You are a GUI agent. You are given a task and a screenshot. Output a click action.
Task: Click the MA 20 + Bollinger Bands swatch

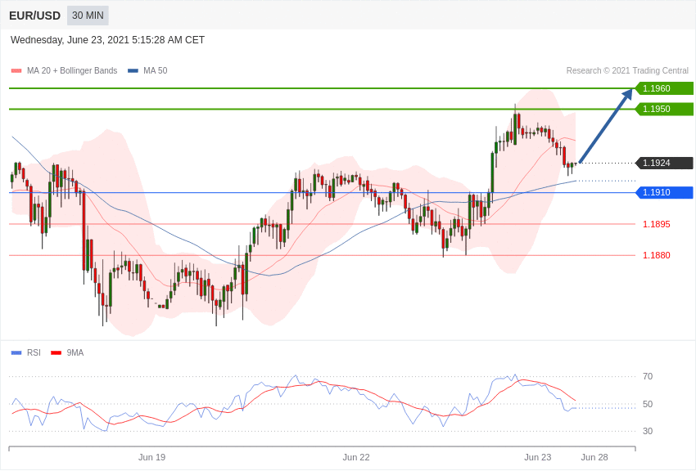tap(16, 70)
